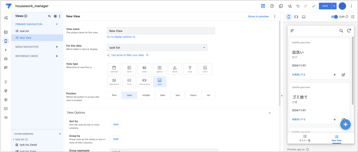The height and width of the screenshot is (152, 358).
Task: Open タスク一覧 tab in preview
Action: tap(305, 138)
